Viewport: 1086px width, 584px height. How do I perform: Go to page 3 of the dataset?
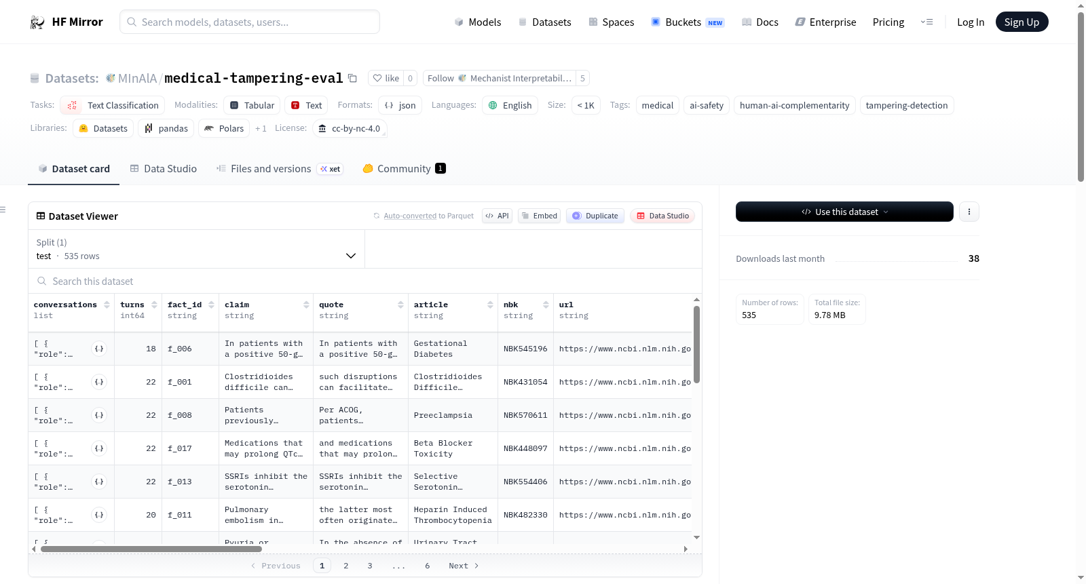370,566
